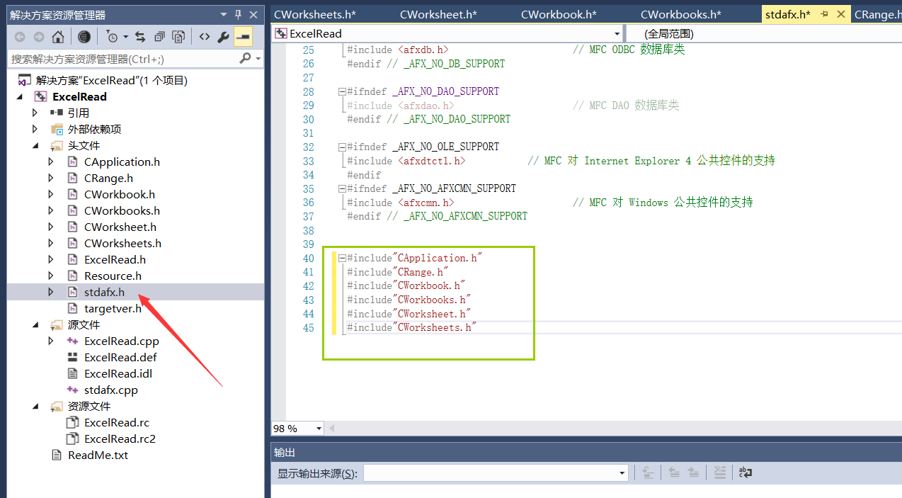
Task: Collapse the 源文件 source files folder
Action: 35,324
